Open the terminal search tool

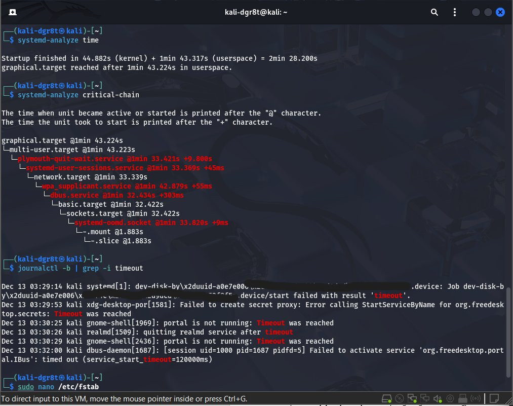coord(434,13)
